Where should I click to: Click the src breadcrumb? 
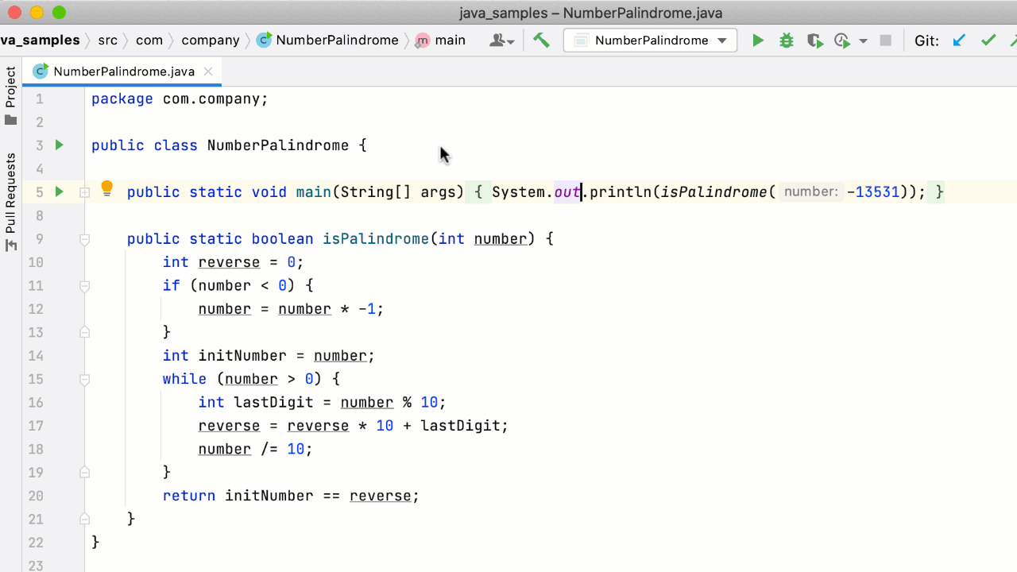[107, 41]
